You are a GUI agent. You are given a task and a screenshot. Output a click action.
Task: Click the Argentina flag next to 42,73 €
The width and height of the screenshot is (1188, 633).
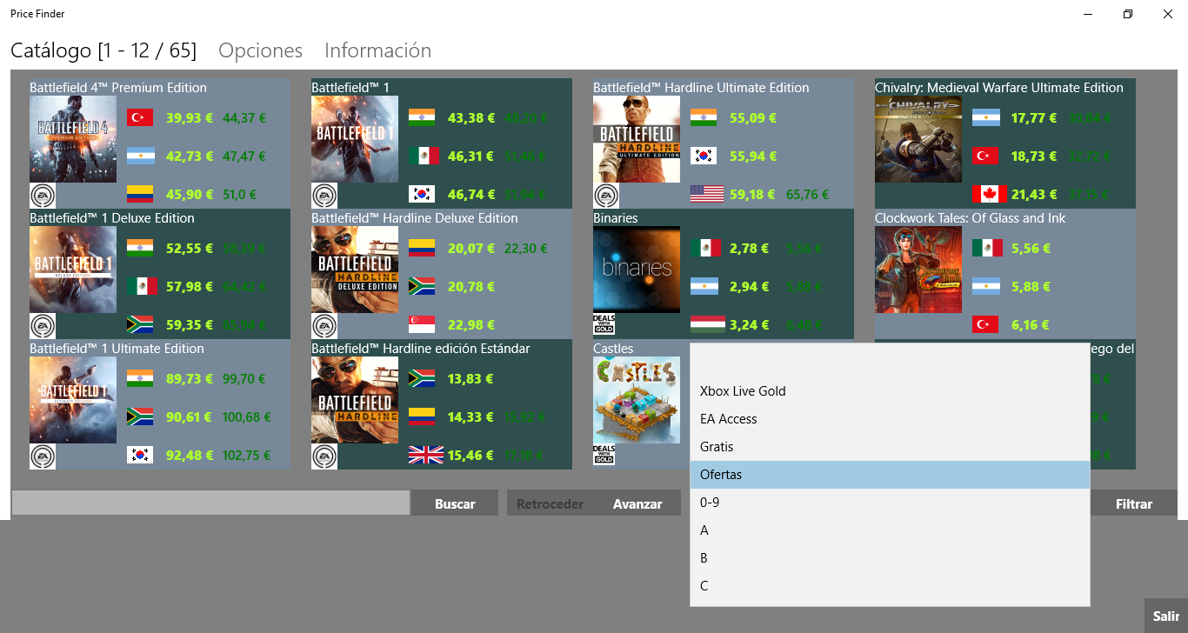pyautogui.click(x=140, y=156)
